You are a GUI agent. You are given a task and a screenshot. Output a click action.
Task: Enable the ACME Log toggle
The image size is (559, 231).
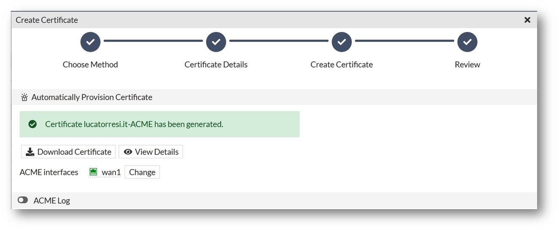23,200
